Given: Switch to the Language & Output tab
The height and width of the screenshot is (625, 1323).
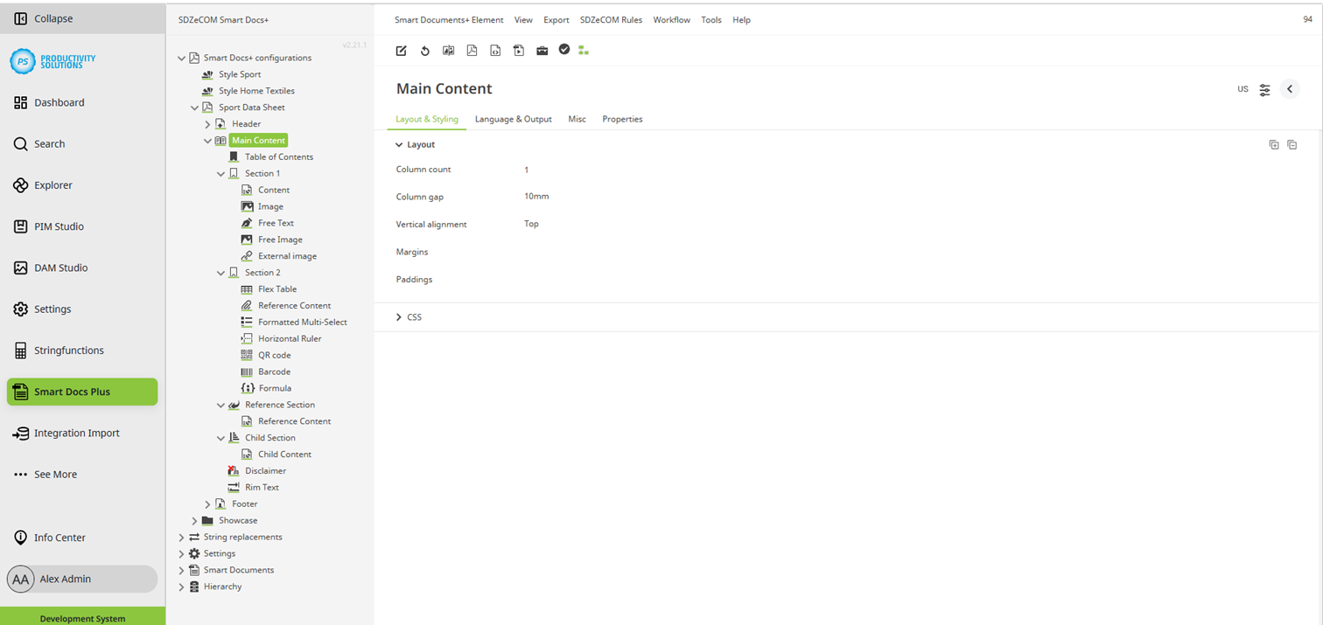Looking at the screenshot, I should 513,119.
